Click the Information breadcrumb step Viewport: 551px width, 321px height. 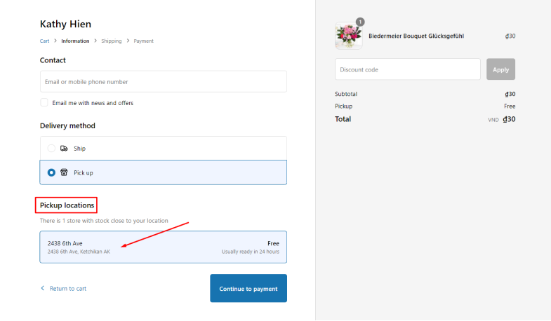[x=75, y=41]
